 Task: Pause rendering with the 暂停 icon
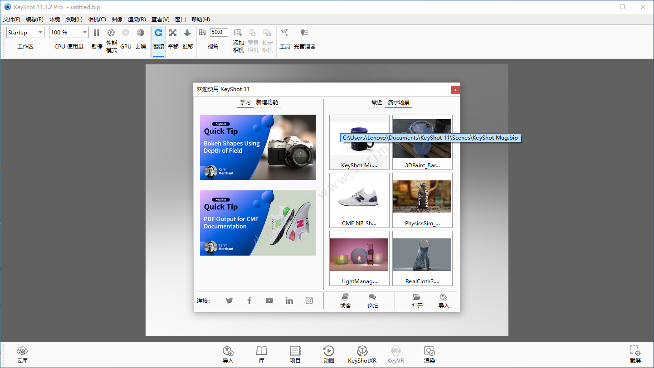97,33
